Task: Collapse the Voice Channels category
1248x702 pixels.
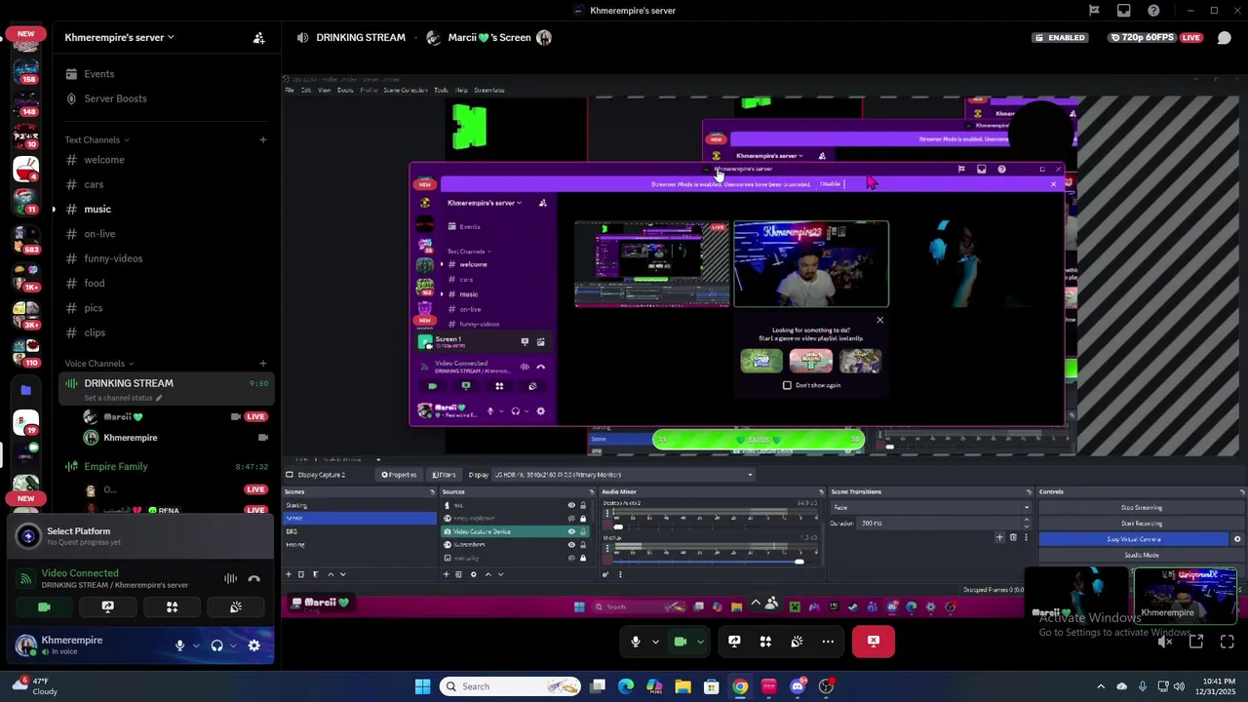Action: 99,364
